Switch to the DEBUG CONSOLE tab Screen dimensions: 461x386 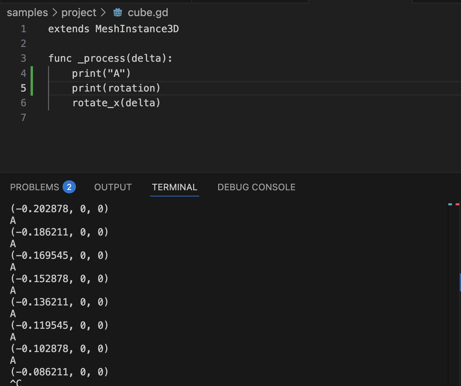[x=256, y=187]
